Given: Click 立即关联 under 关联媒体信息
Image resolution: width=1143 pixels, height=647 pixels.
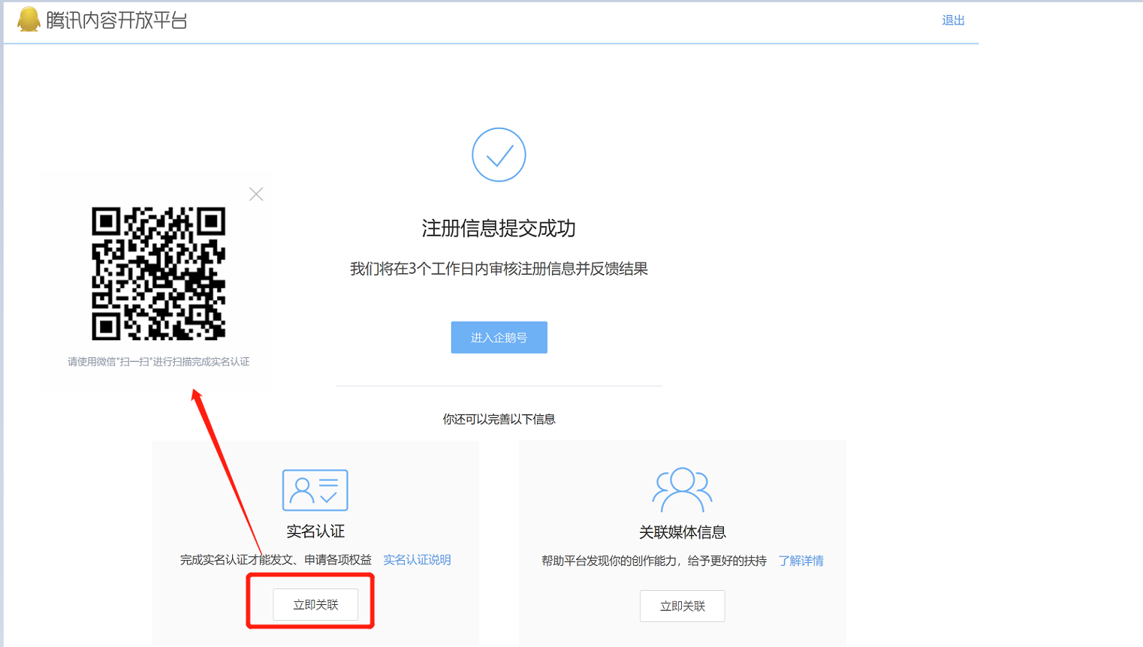Looking at the screenshot, I should (682, 606).
